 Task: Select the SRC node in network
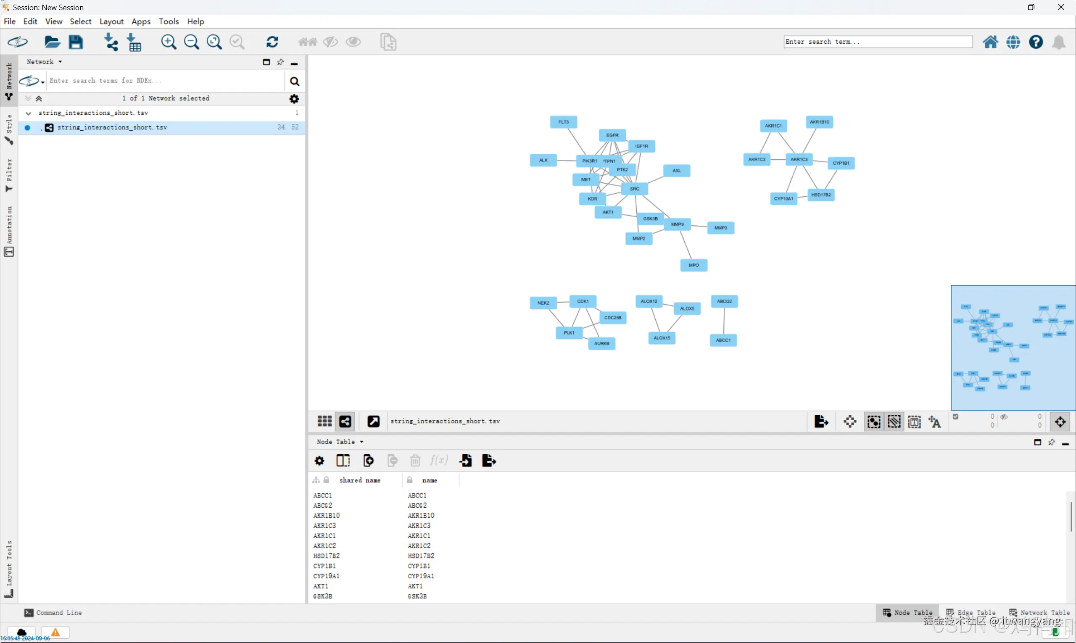click(634, 188)
